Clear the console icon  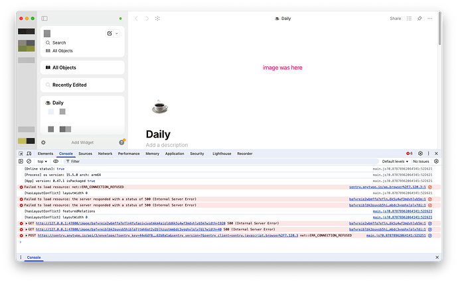coord(29,162)
